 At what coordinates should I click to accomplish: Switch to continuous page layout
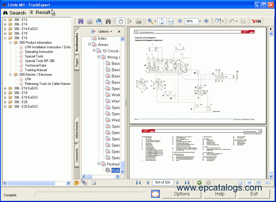[249, 183]
